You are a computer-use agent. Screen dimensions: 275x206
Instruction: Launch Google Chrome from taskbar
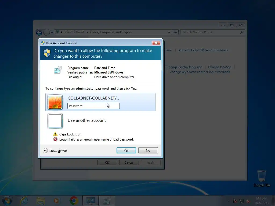point(74,201)
